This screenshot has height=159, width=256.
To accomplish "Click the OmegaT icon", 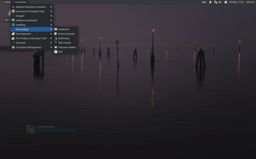I will tap(13, 16).
